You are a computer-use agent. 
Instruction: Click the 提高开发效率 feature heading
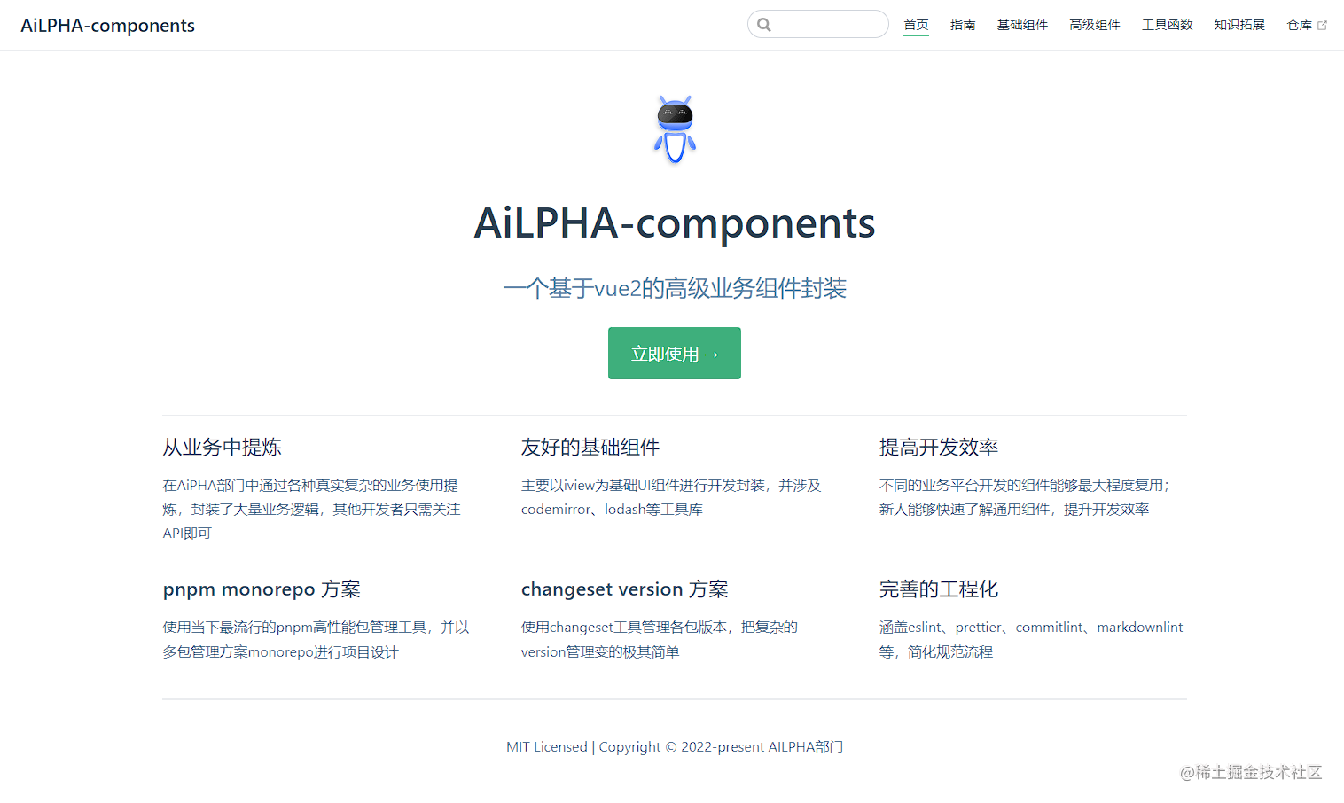click(x=939, y=448)
